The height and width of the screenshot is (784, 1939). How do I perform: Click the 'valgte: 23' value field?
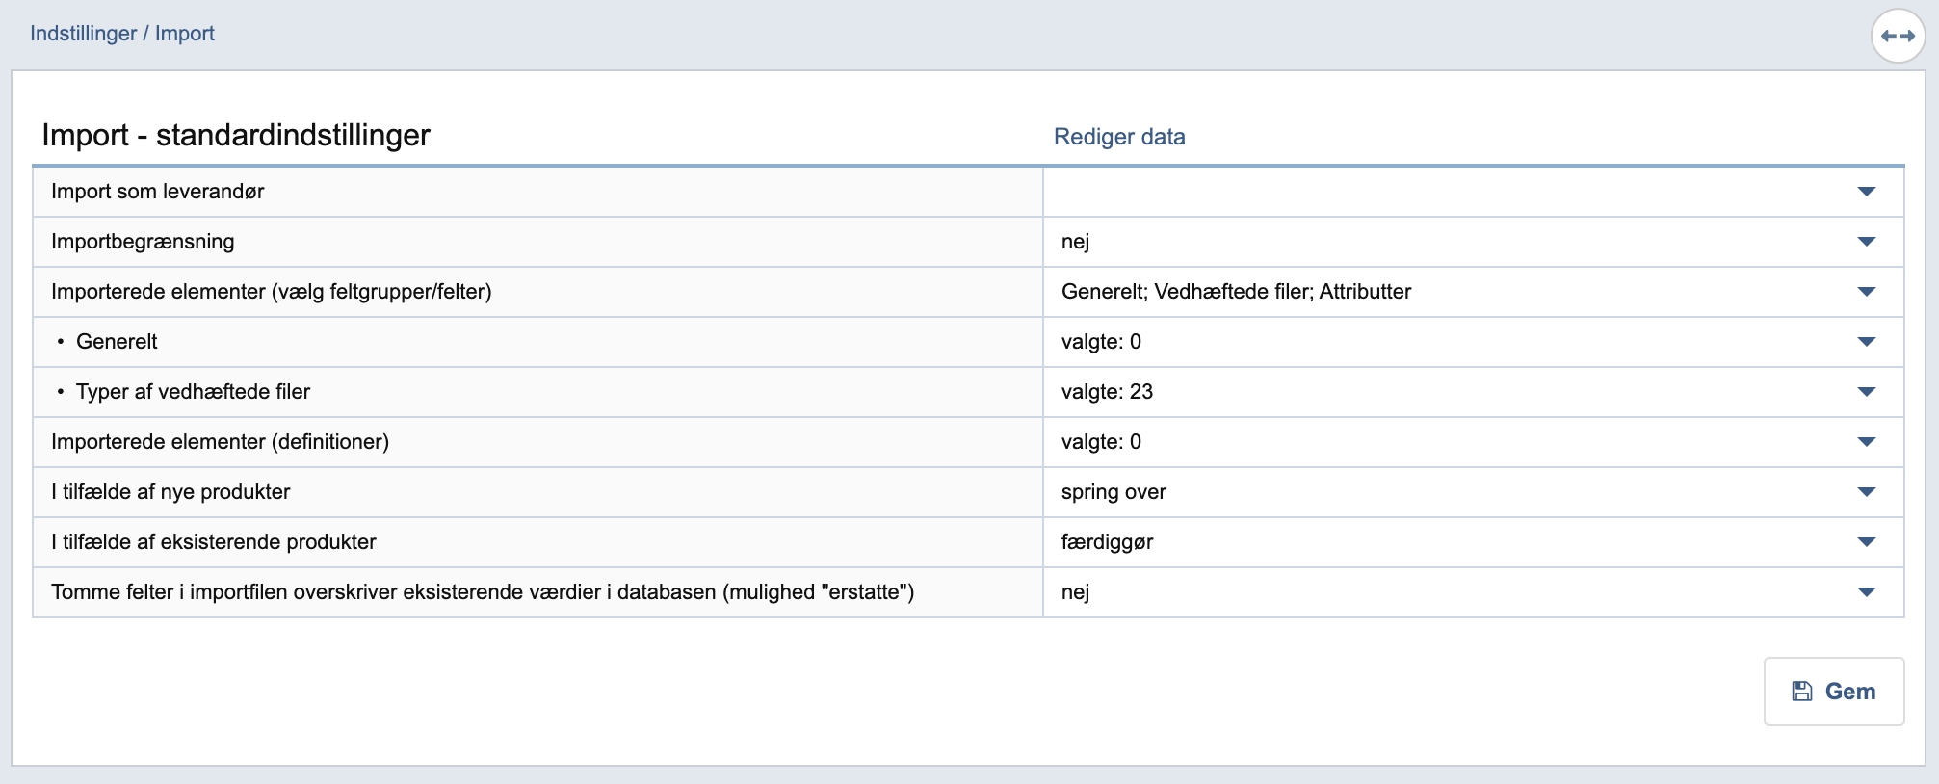[1107, 392]
